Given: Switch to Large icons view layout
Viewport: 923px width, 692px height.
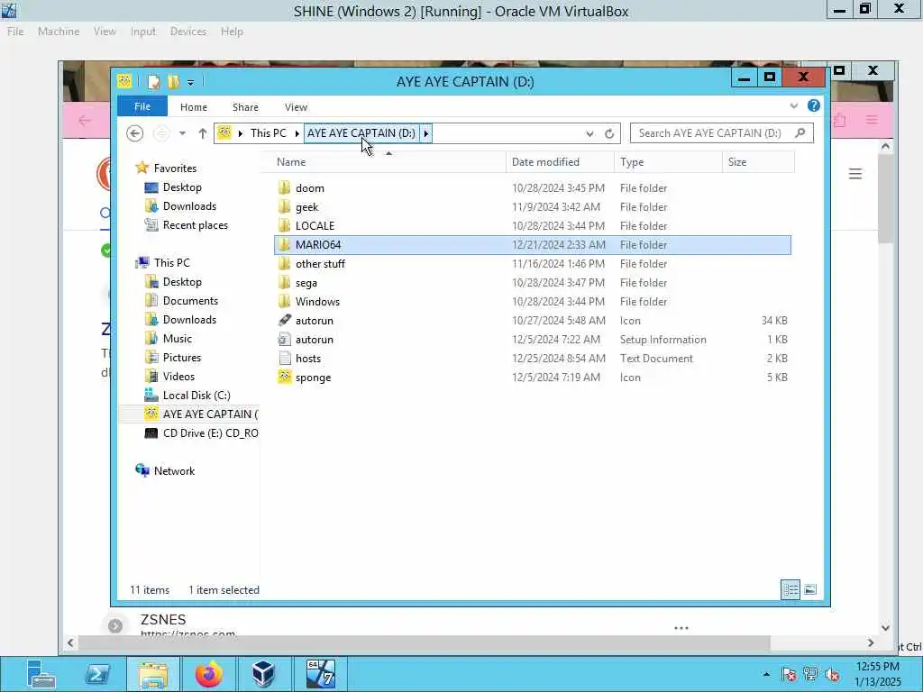Looking at the screenshot, I should point(810,589).
